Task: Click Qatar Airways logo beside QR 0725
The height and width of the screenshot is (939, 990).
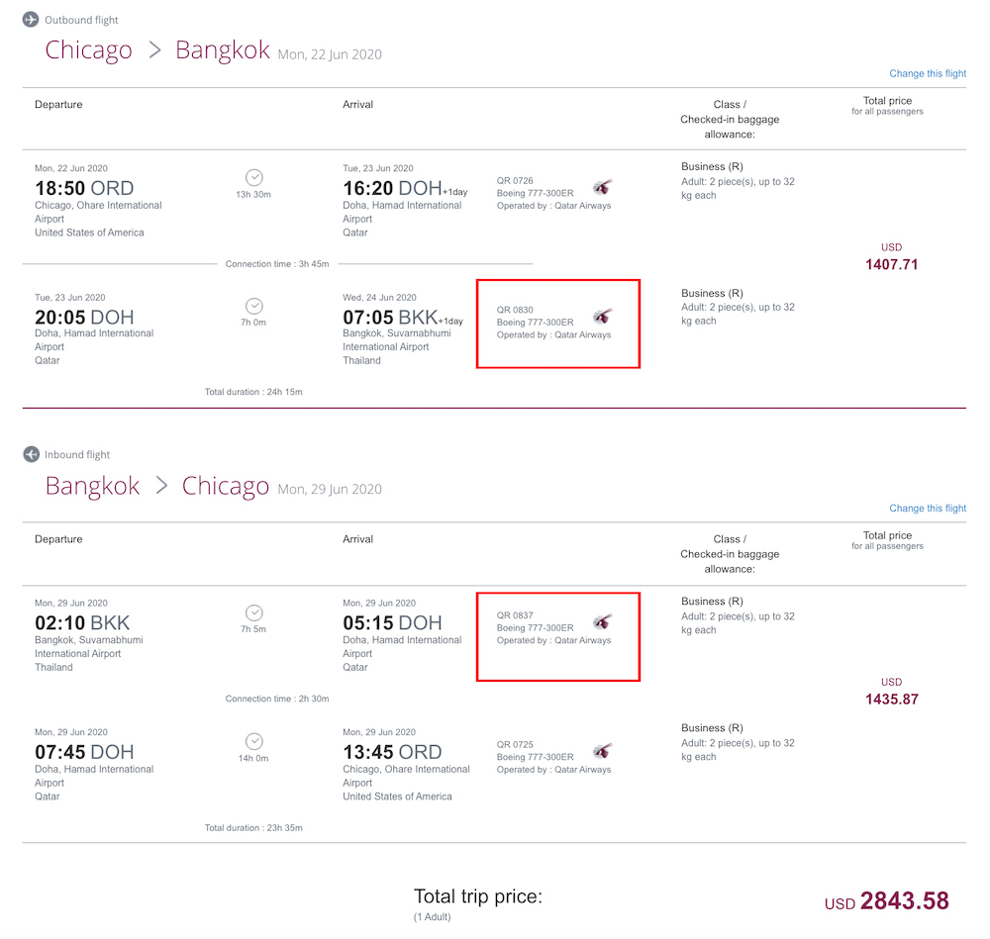Action: coord(602,751)
